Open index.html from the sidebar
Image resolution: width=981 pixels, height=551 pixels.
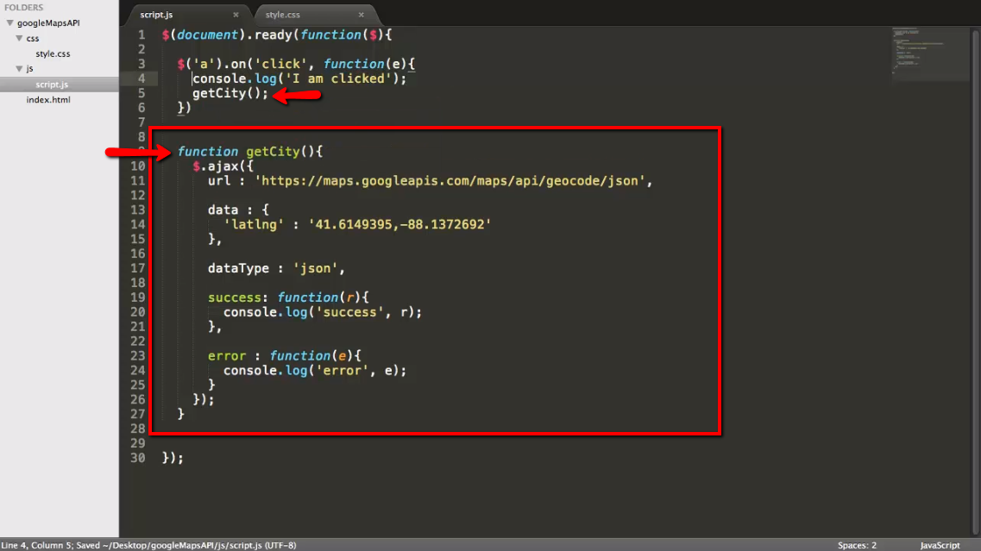click(x=48, y=99)
